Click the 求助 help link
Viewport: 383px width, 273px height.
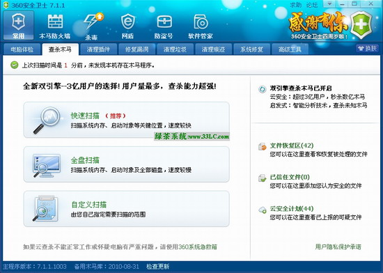click(x=296, y=5)
